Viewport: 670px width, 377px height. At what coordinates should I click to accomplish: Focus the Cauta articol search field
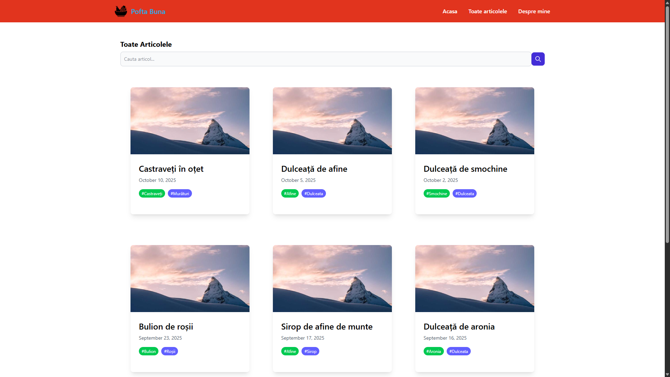tap(325, 59)
